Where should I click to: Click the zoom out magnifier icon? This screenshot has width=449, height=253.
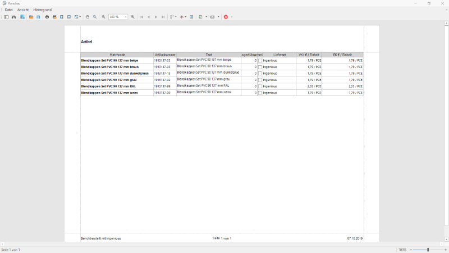point(103,17)
